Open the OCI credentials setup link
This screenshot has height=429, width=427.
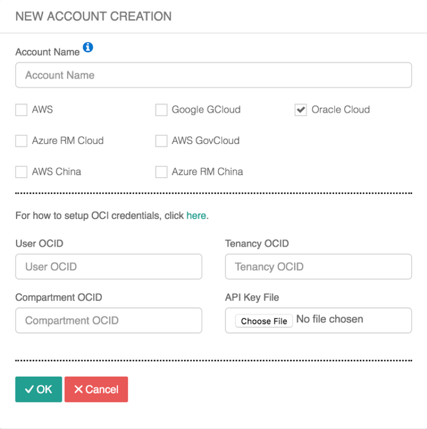click(x=196, y=216)
